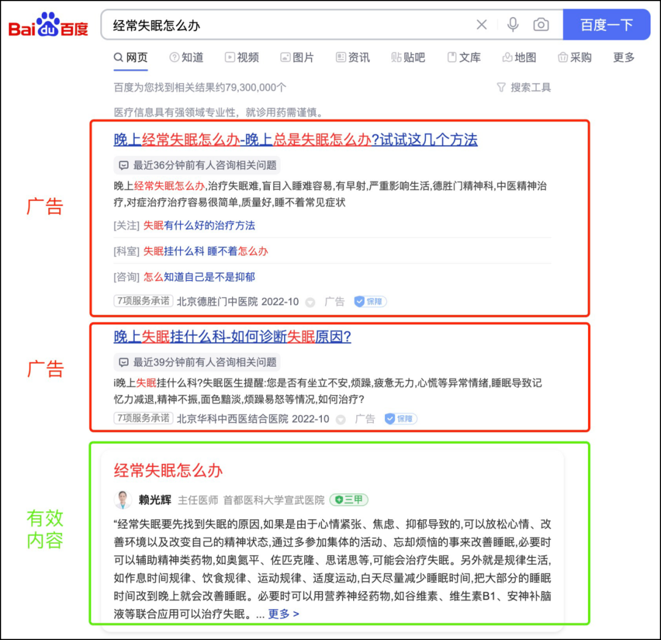Viewport: 661px width, 640px height.
Task: Click 最近39分钟前有人咨询相关问题 badge
Action: [197, 362]
